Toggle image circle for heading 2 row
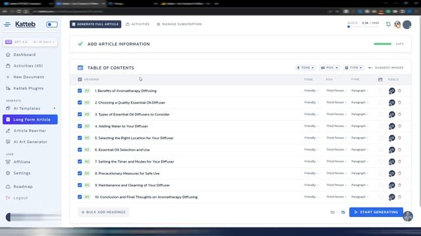The height and width of the screenshot is (236, 421). pos(380,102)
